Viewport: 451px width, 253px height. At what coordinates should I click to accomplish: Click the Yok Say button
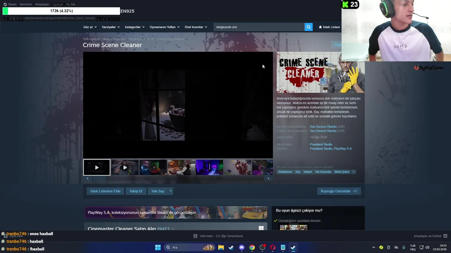pyautogui.click(x=158, y=191)
